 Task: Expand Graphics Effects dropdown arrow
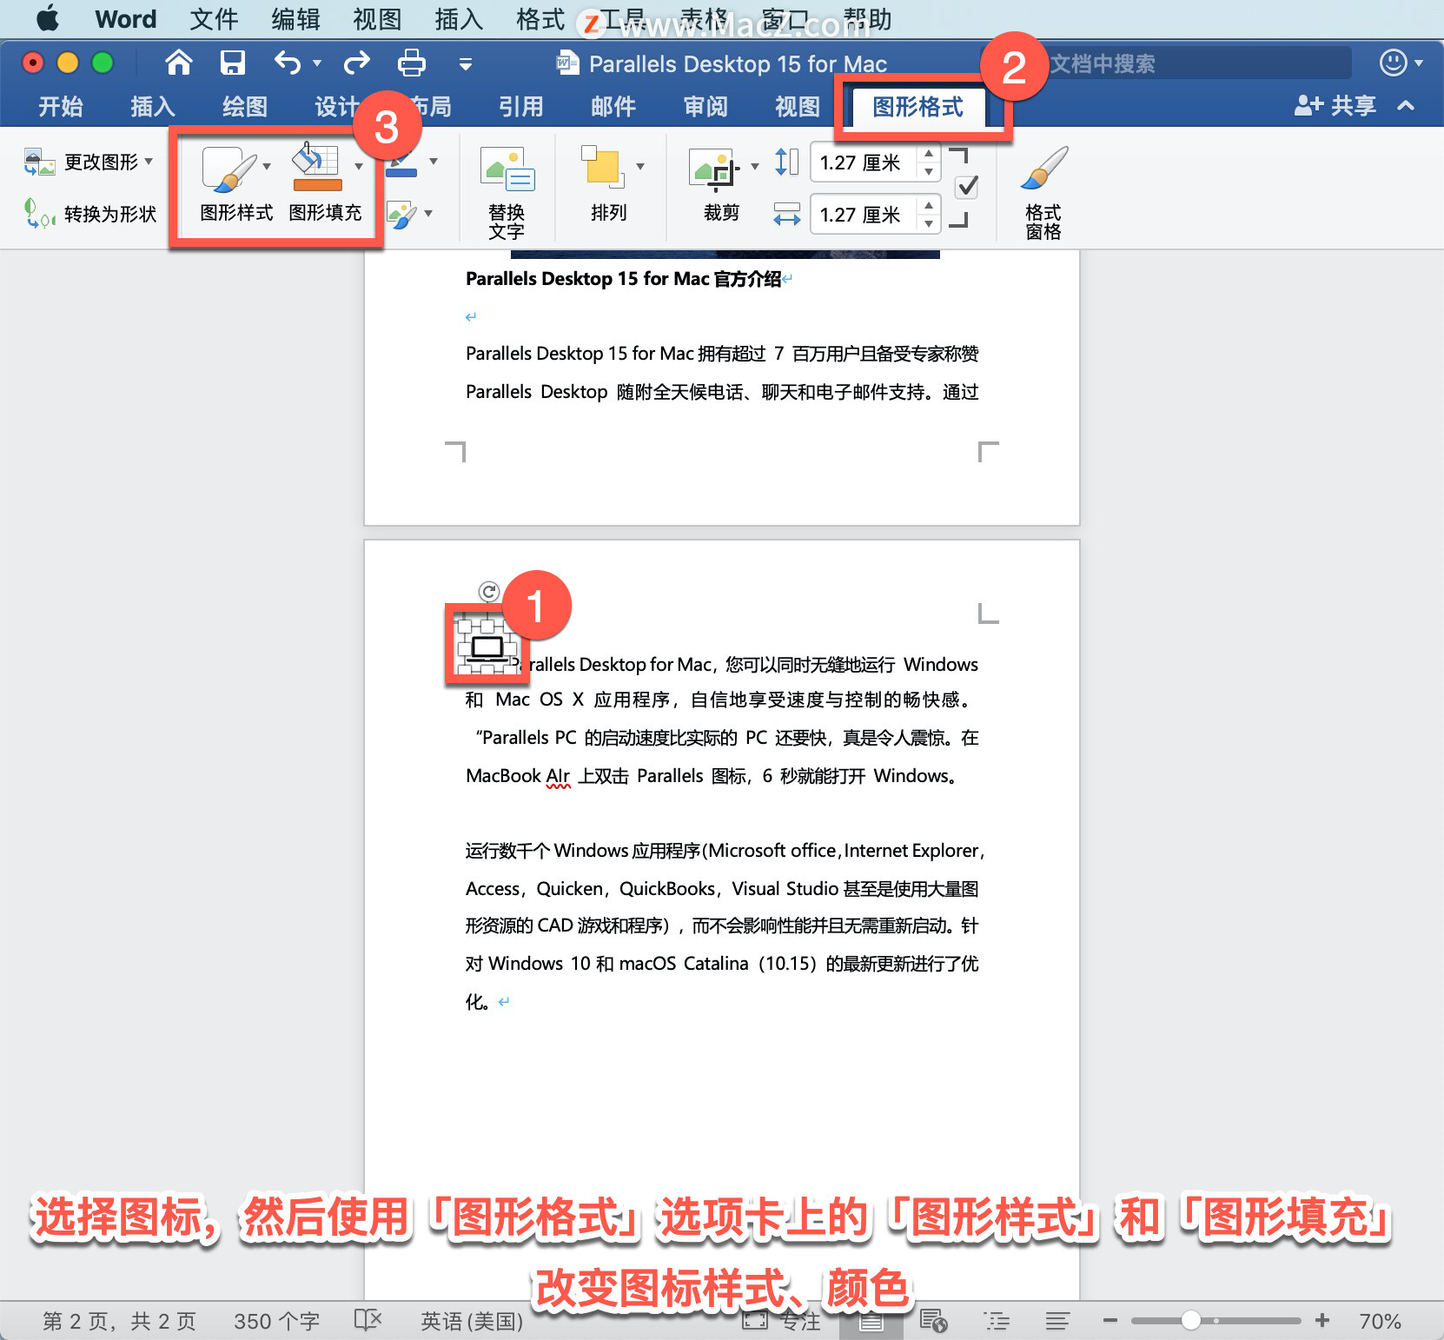(x=428, y=214)
